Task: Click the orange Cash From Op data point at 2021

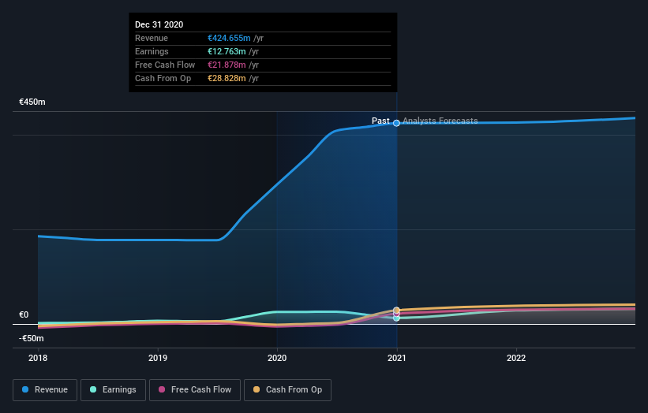Action: (x=396, y=310)
